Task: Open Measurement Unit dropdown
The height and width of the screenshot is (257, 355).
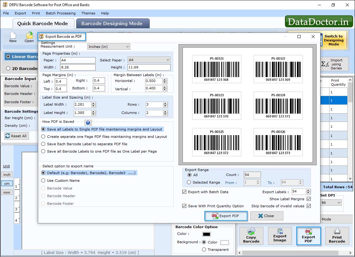Action: [x=109, y=47]
